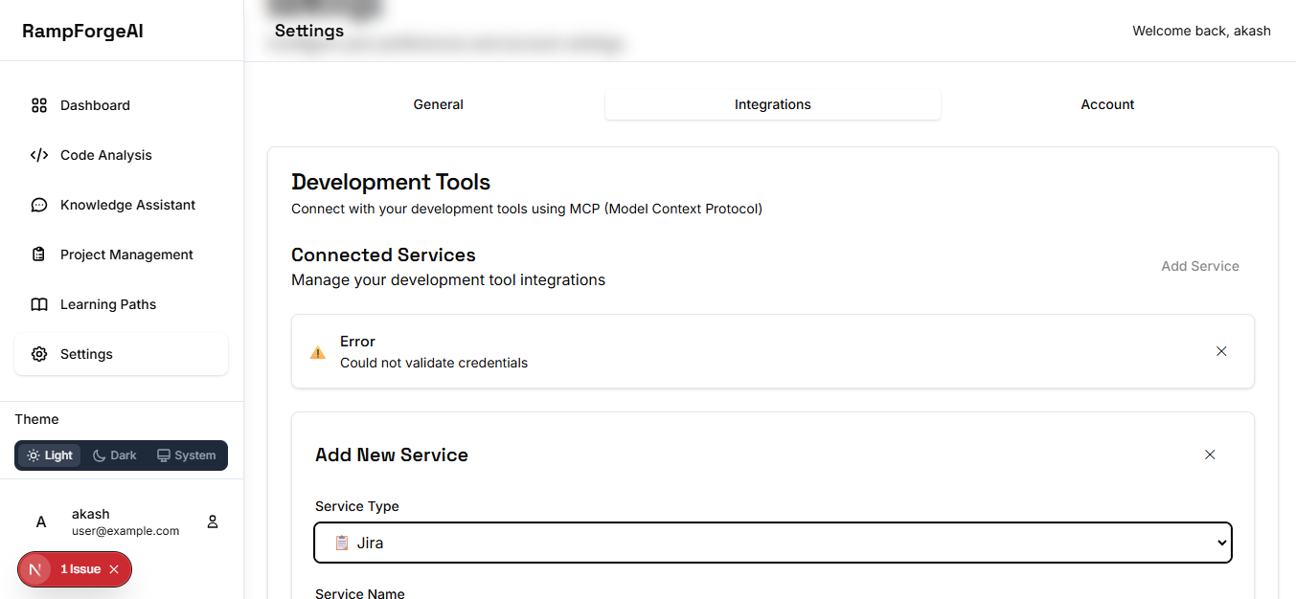Screen dimensions: 1296x599
Task: Click the avatar letter A
Action: (41, 521)
